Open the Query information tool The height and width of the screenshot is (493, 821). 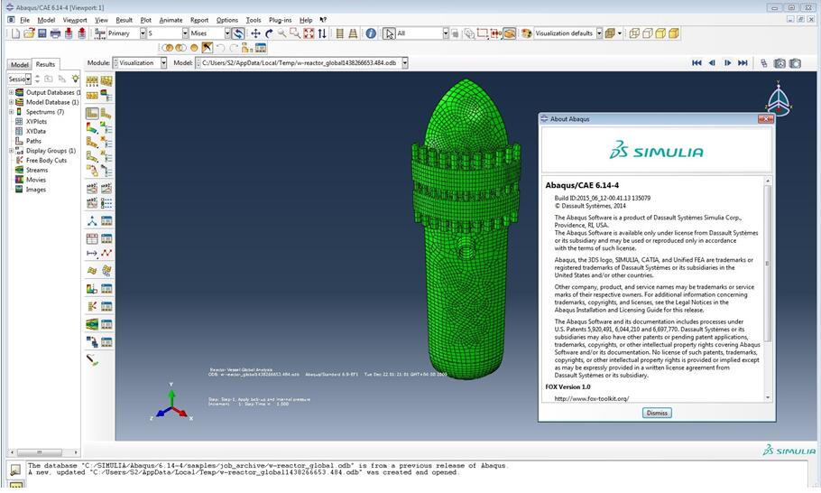click(371, 33)
